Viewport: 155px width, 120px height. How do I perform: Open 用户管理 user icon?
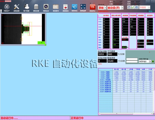tap(26, 6)
